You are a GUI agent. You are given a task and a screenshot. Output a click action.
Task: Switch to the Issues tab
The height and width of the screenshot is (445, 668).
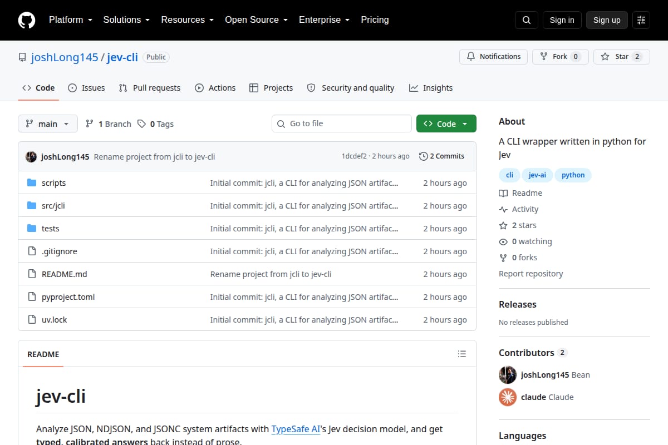(x=86, y=88)
